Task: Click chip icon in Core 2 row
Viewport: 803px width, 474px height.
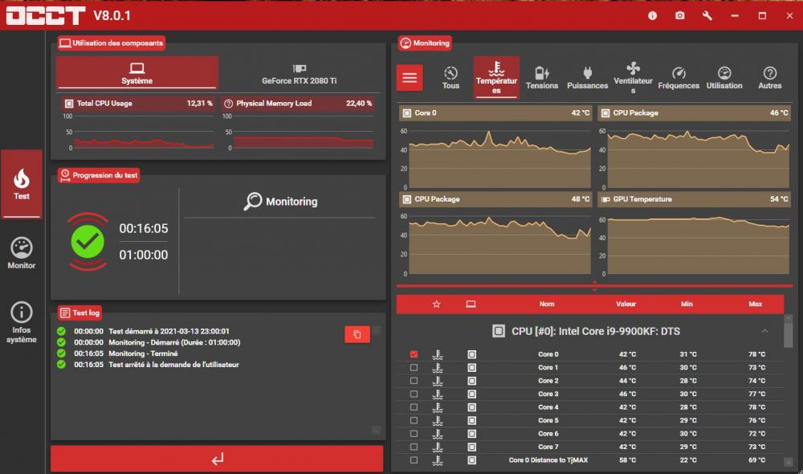Action: pos(471,381)
